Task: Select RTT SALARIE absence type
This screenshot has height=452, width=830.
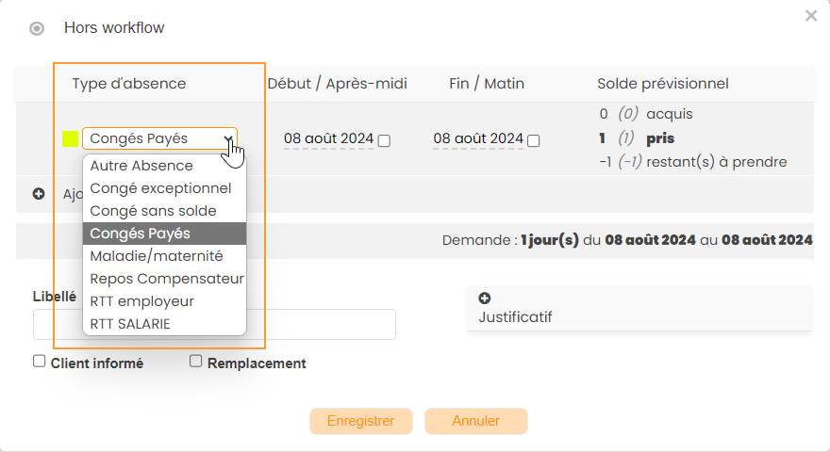Action: (130, 324)
